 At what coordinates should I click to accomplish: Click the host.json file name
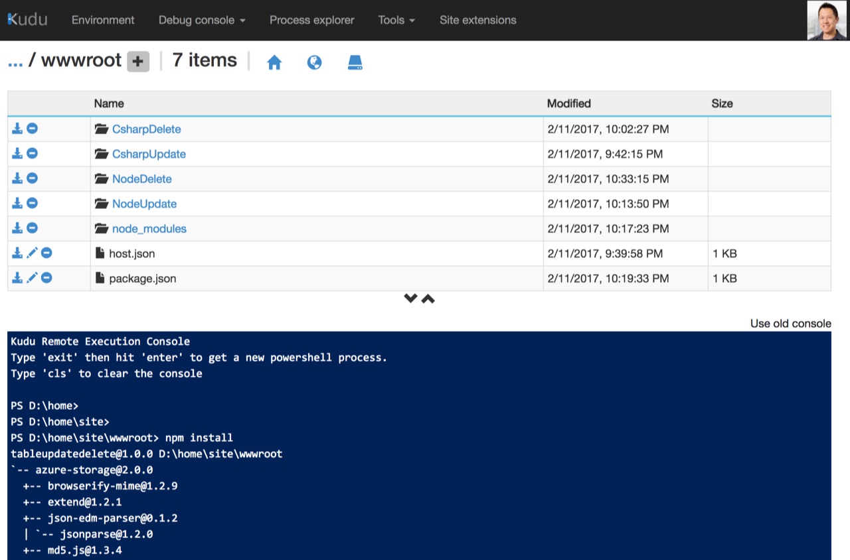click(131, 253)
